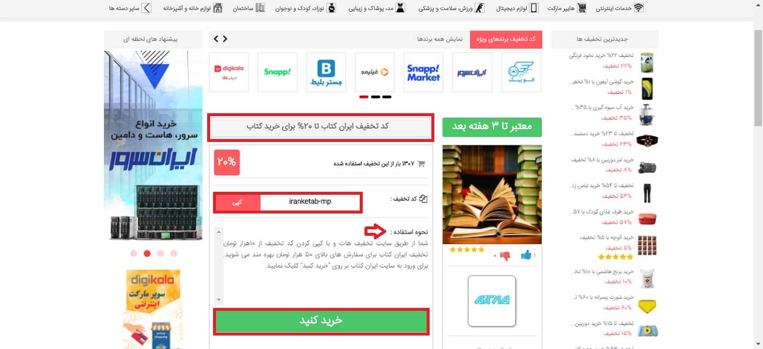Click the Snapp! Market brand logo
Image resolution: width=763 pixels, height=349 pixels.
tap(424, 72)
